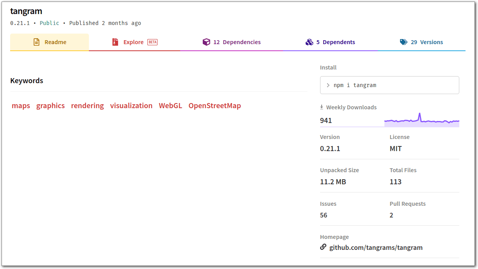Viewport: 478px width, 269px height.
Task: Click the MIT license value
Action: pyautogui.click(x=396, y=149)
